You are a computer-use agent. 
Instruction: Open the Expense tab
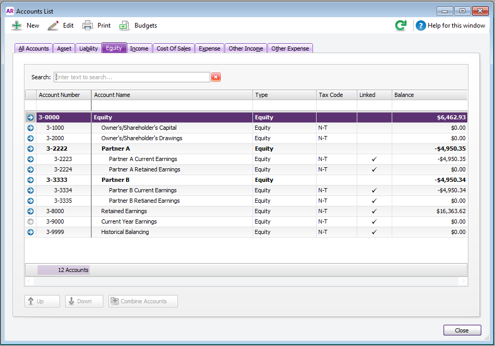tap(209, 48)
